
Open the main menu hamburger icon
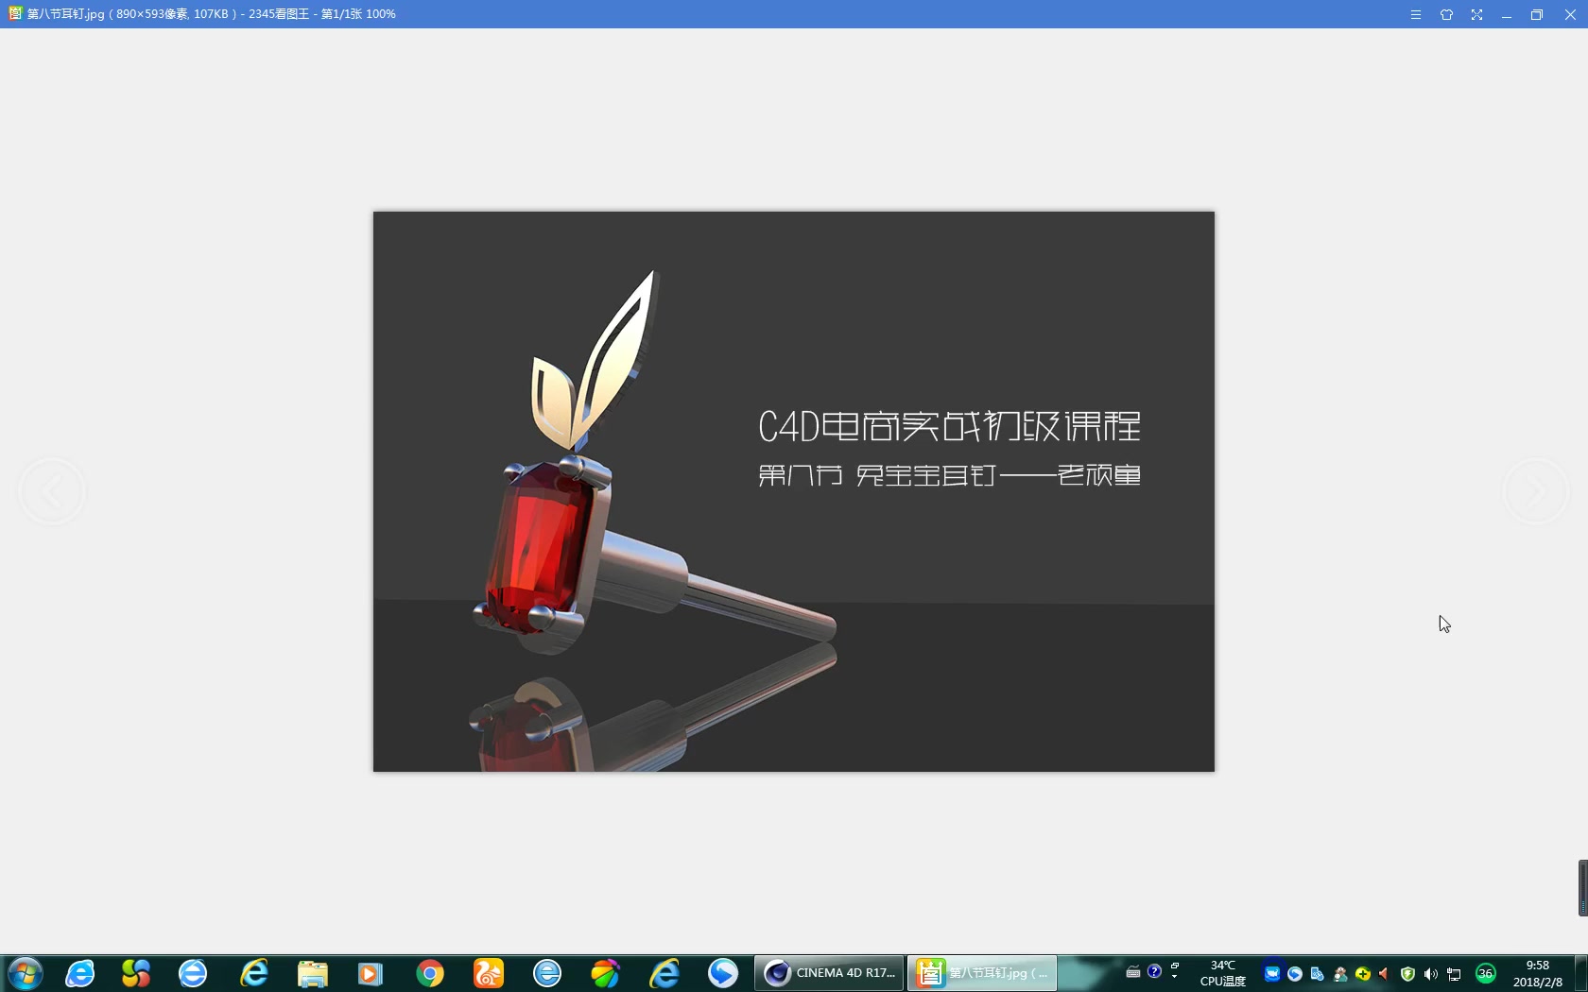1416,14
